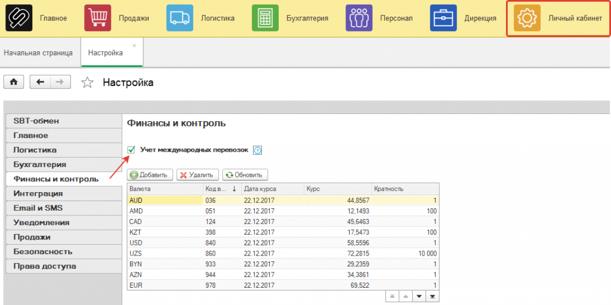The width and height of the screenshot is (611, 305).
Task: Open Интеграция settings section
Action: pos(63,193)
